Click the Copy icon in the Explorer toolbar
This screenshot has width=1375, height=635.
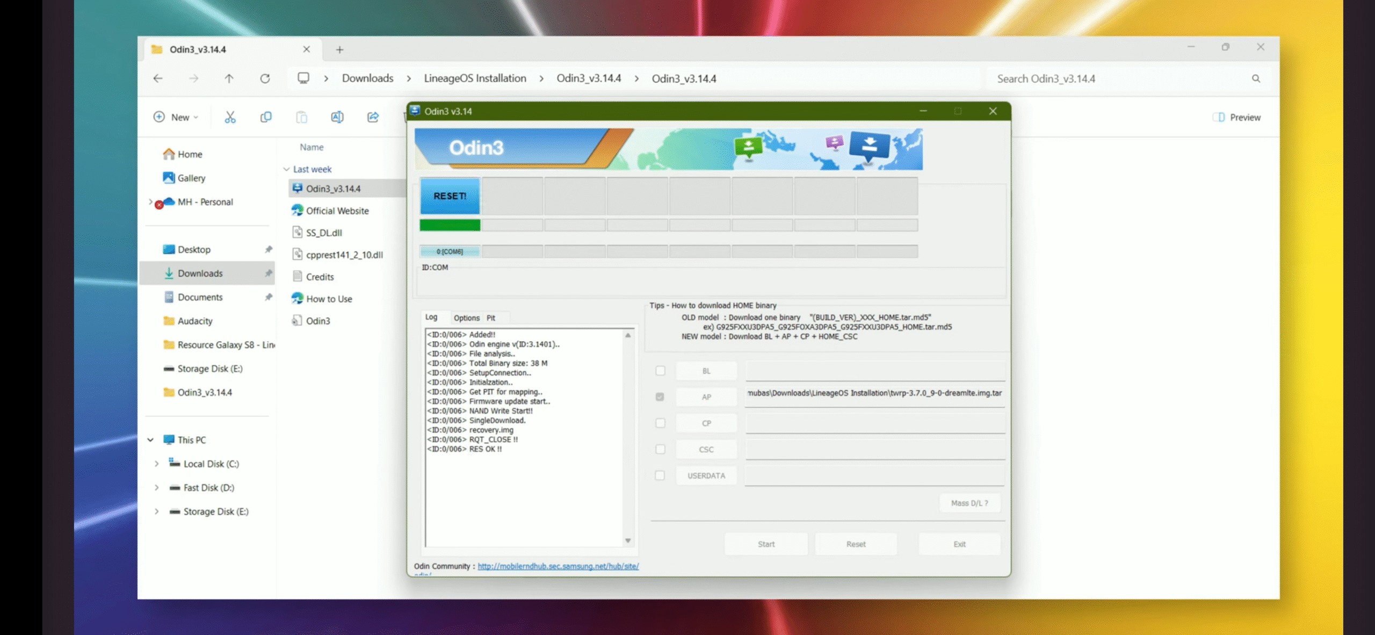(265, 117)
